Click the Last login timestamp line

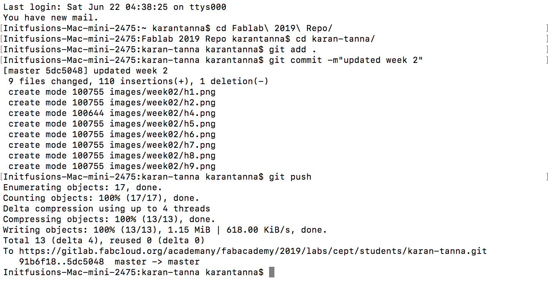115,7
